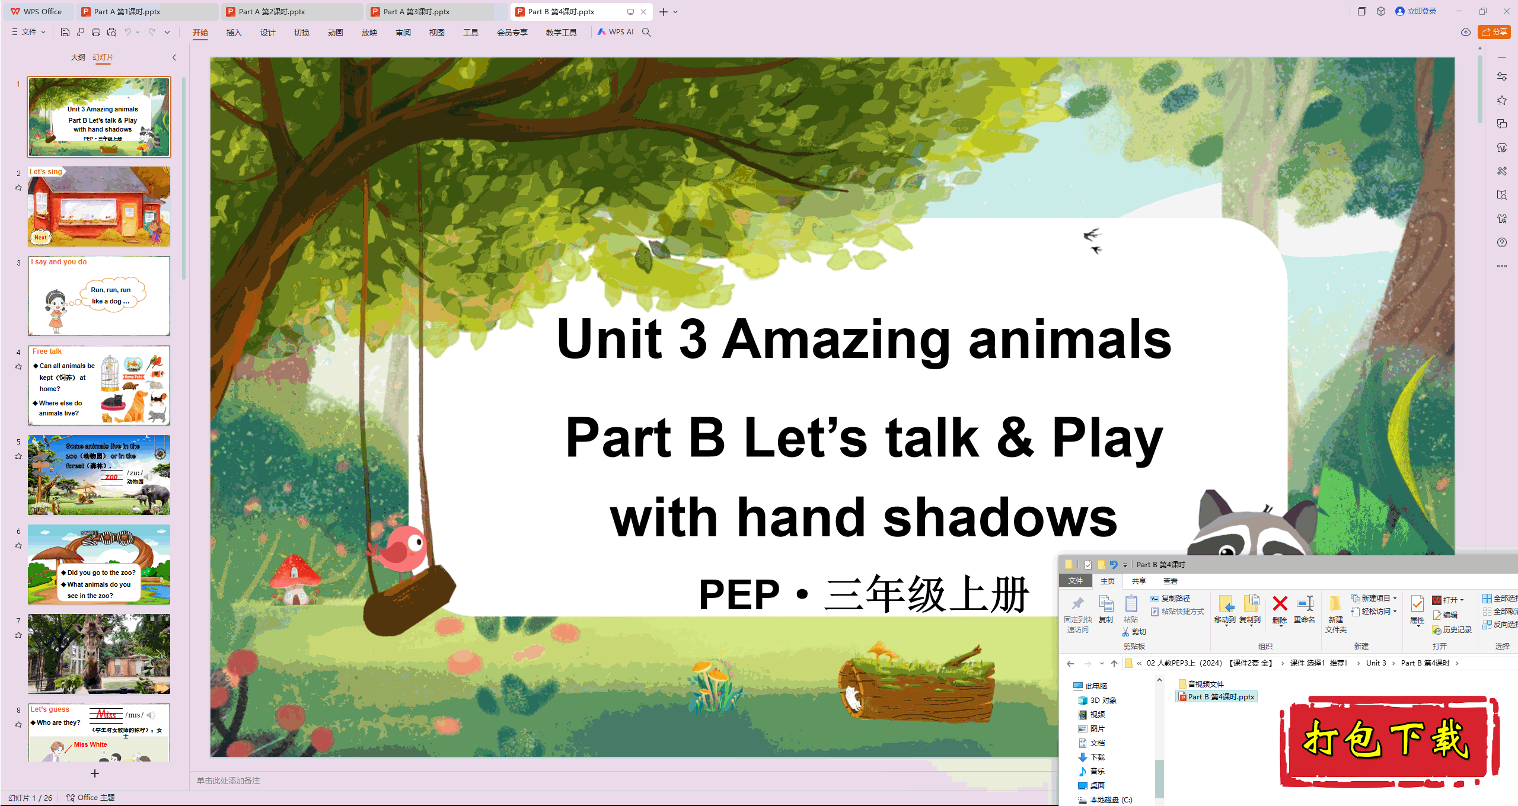Toggle the animation star beside slide 7

coord(18,635)
